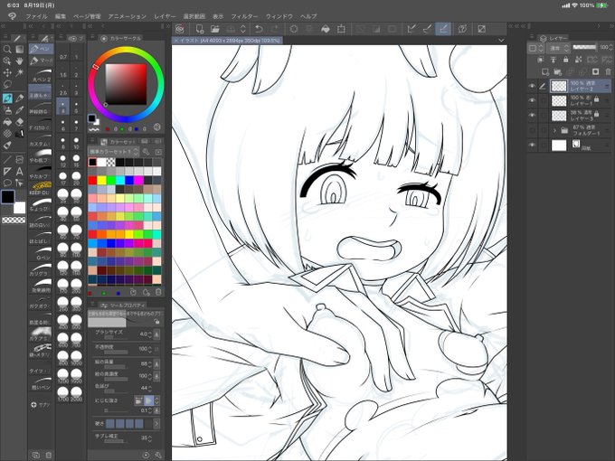Click the Create layer mask icon
The image size is (615, 461).
pos(595,71)
